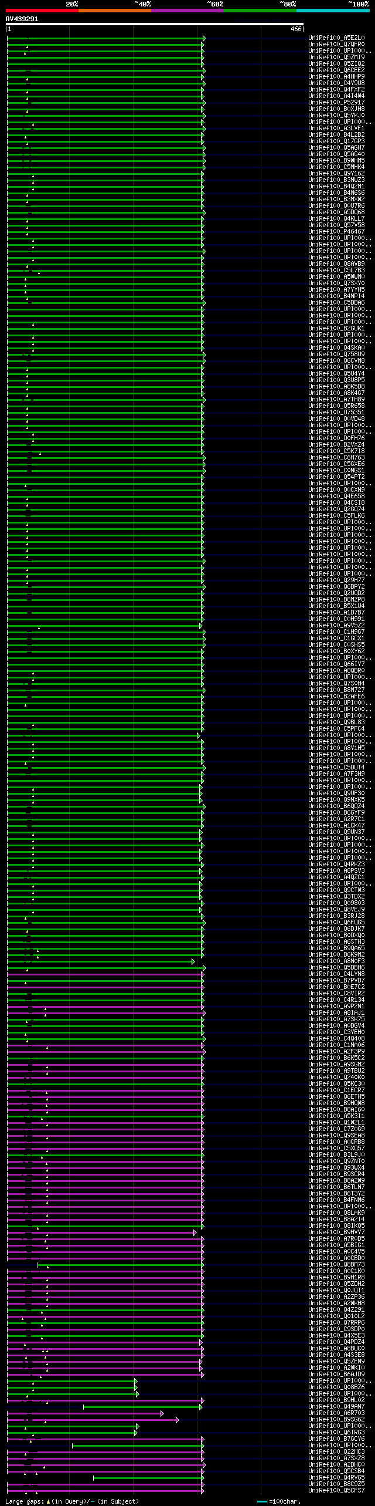Select the UniRef100_C8VIR2 label
Image resolution: width=375 pixels, height=1506 pixels.
pos(336,994)
